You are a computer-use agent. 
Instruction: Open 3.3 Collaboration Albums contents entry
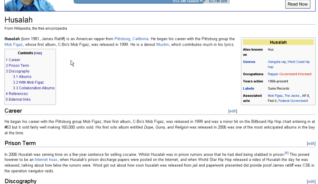[x=34, y=88]
